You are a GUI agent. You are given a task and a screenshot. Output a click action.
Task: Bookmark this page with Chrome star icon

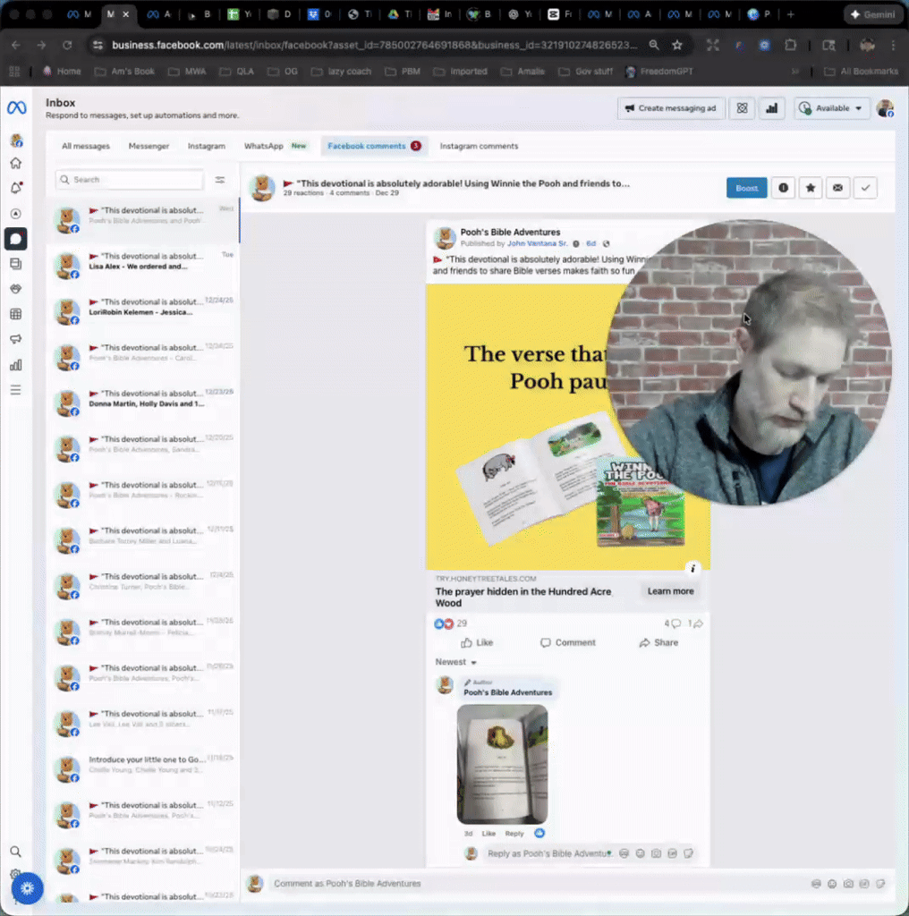click(677, 45)
